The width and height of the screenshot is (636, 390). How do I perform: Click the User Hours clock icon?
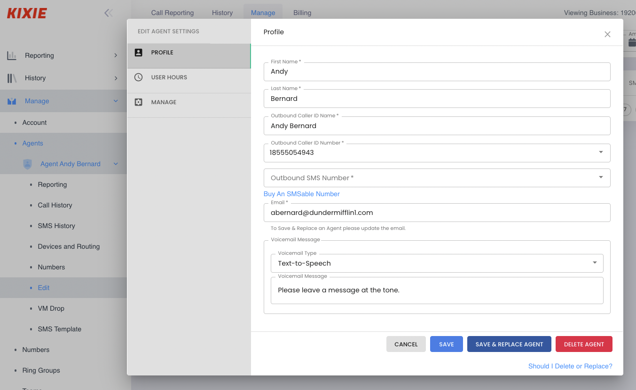pos(138,77)
